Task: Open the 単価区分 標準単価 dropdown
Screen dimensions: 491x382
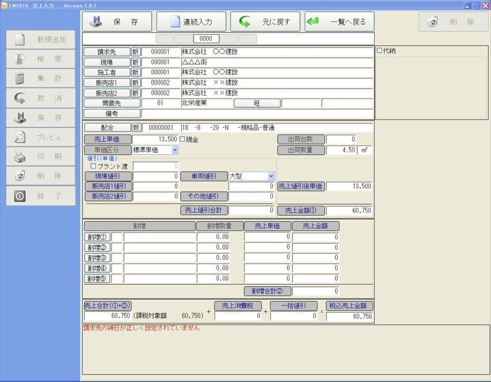Action: point(175,150)
